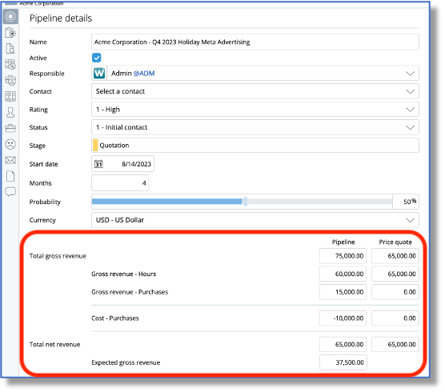This screenshot has width=445, height=392.
Task: Click the Pipeline Total gross revenue field
Action: [343, 256]
